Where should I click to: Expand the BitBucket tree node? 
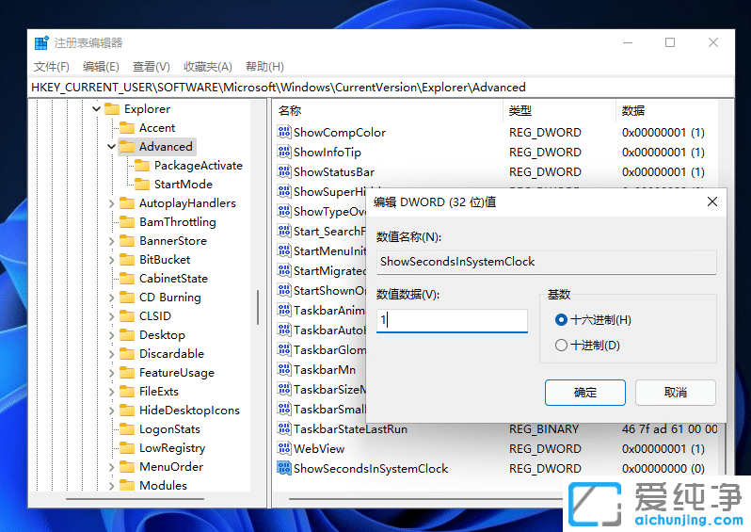pyautogui.click(x=111, y=260)
